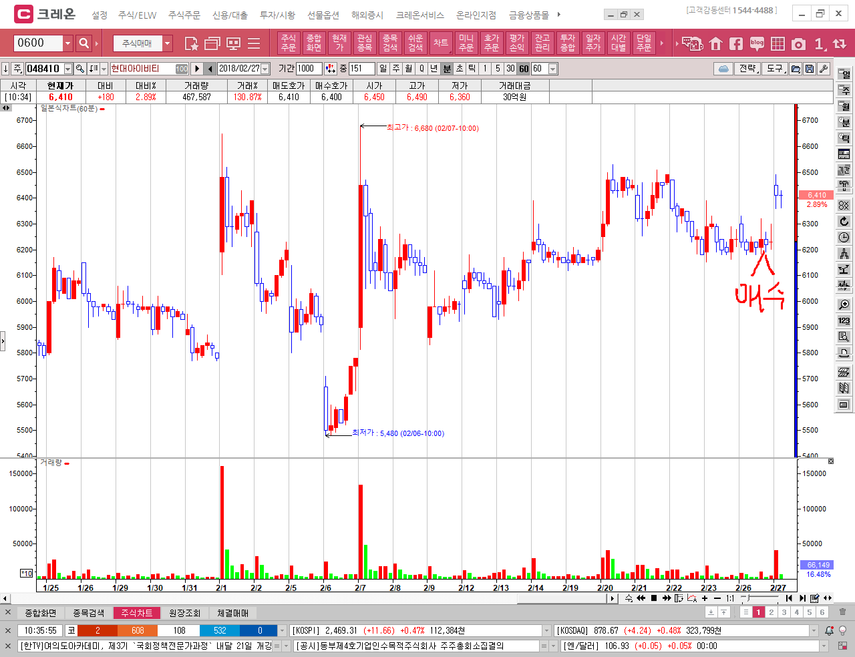Click the chart zoom slider handle
Image resolution: width=855 pixels, height=657 pixels.
pos(749,598)
